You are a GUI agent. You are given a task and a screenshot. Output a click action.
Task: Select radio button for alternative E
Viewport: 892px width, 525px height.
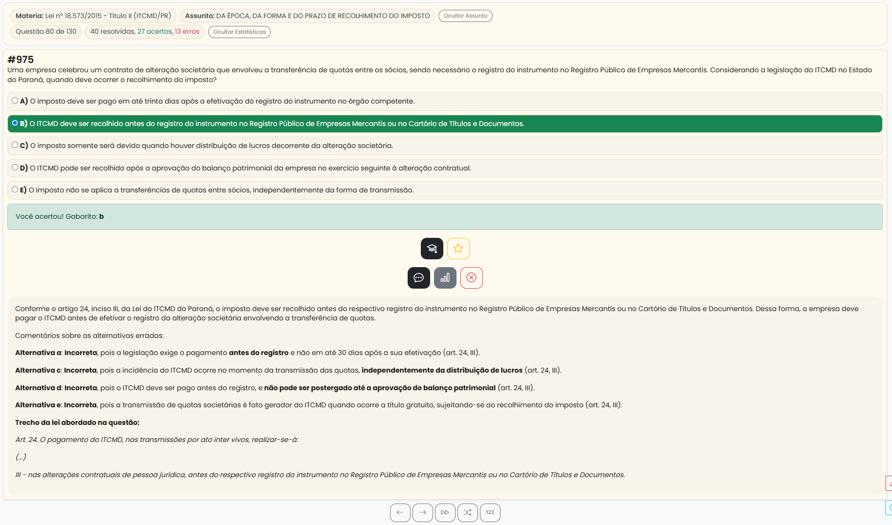(x=15, y=189)
